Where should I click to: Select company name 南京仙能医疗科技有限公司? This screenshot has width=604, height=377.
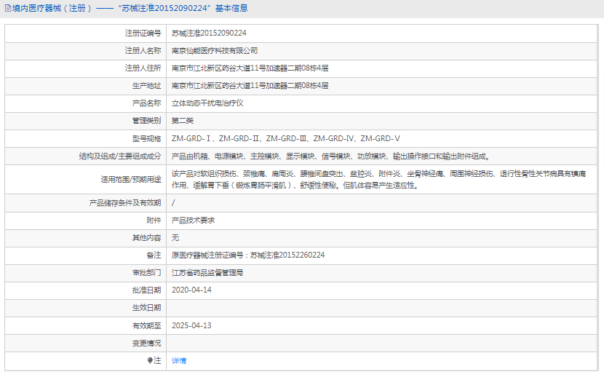coord(215,51)
